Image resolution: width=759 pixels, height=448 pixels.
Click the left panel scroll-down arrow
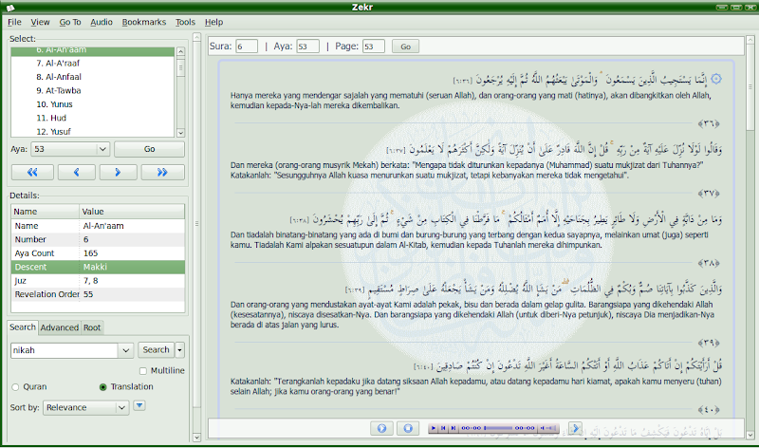(196, 437)
